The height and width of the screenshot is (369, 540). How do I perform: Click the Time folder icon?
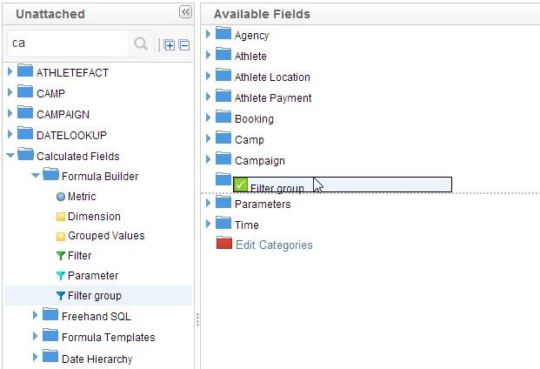pyautogui.click(x=223, y=223)
